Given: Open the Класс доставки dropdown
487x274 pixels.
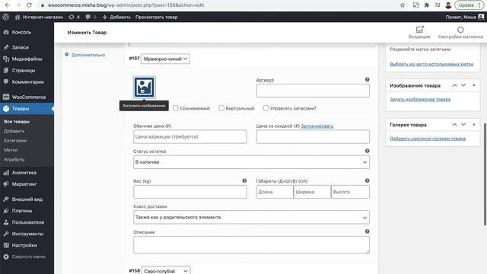Looking at the screenshot, I should [x=251, y=218].
